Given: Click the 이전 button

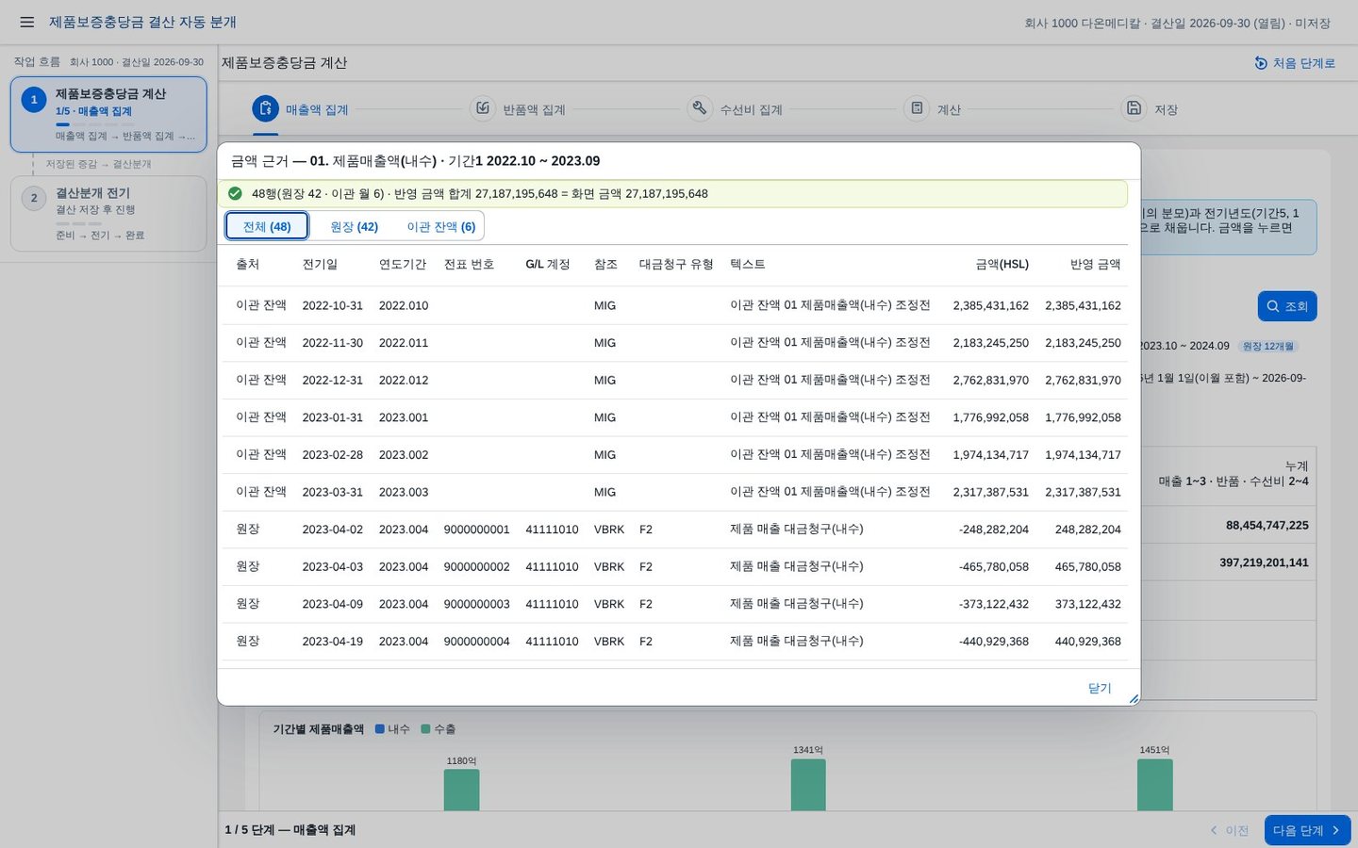Looking at the screenshot, I should point(1230,830).
